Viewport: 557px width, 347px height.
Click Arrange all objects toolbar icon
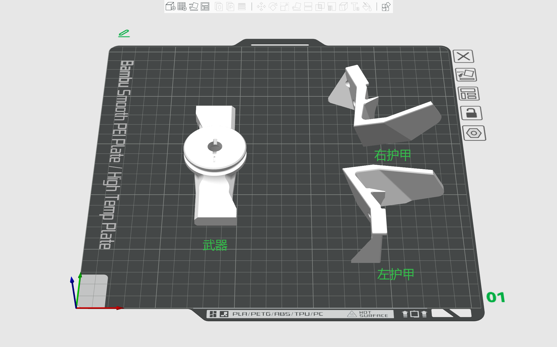coord(205,7)
